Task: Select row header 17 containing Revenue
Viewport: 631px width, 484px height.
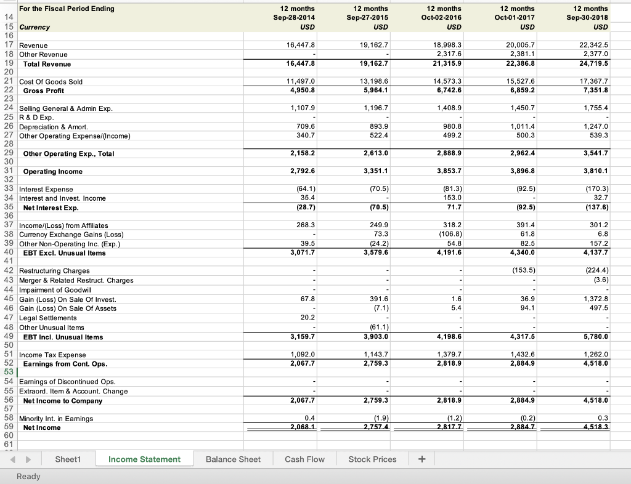Action: point(9,45)
